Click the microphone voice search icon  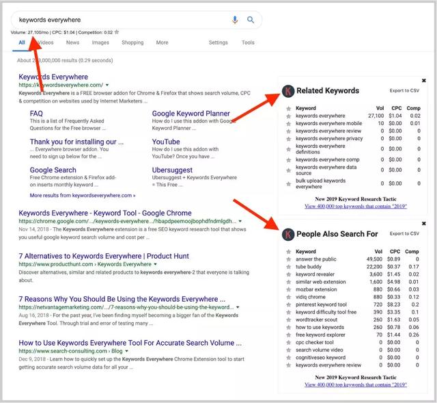click(x=235, y=20)
